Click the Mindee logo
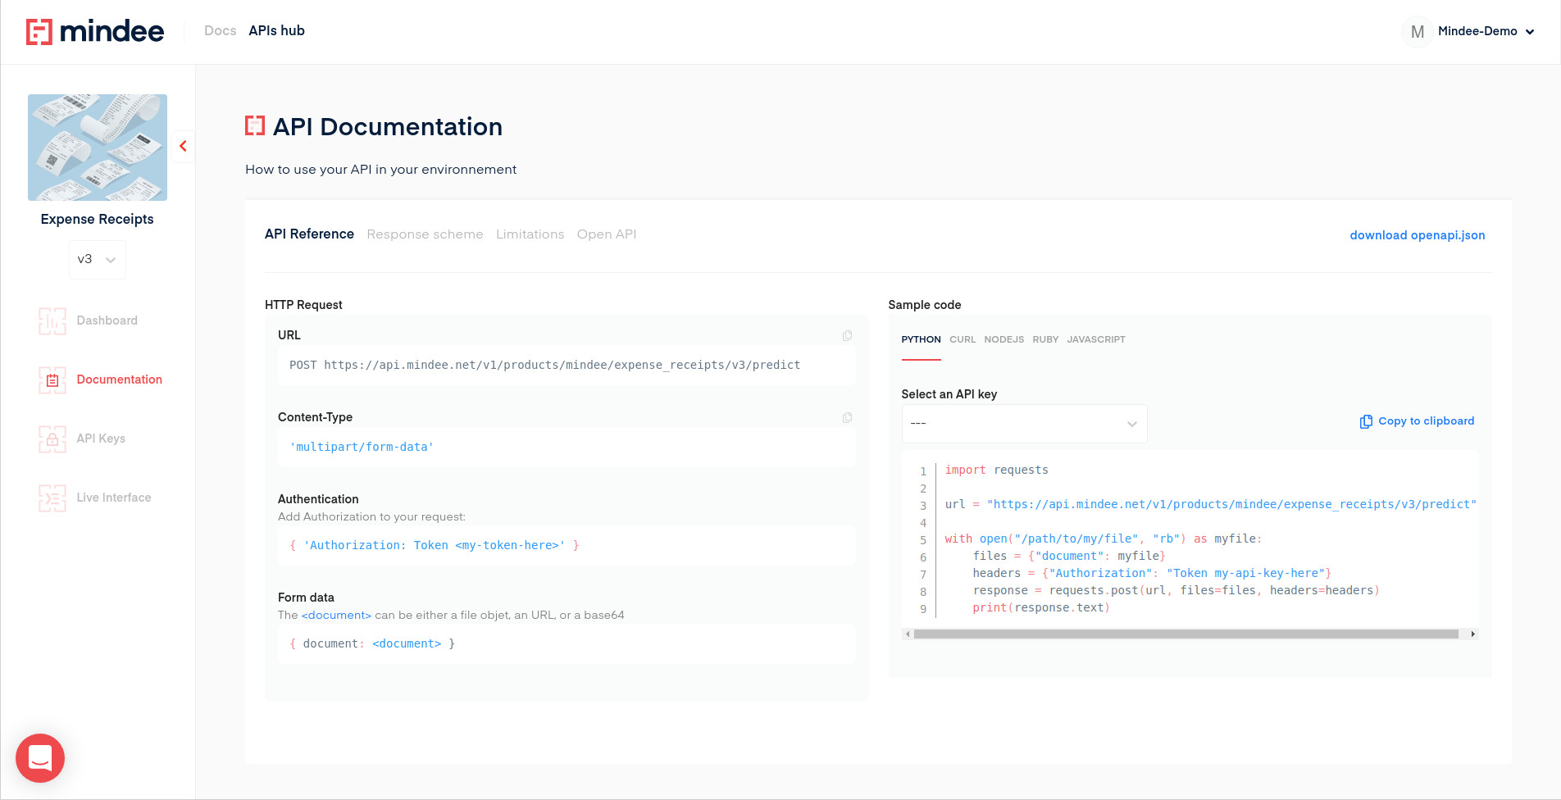1561x800 pixels. [95, 31]
